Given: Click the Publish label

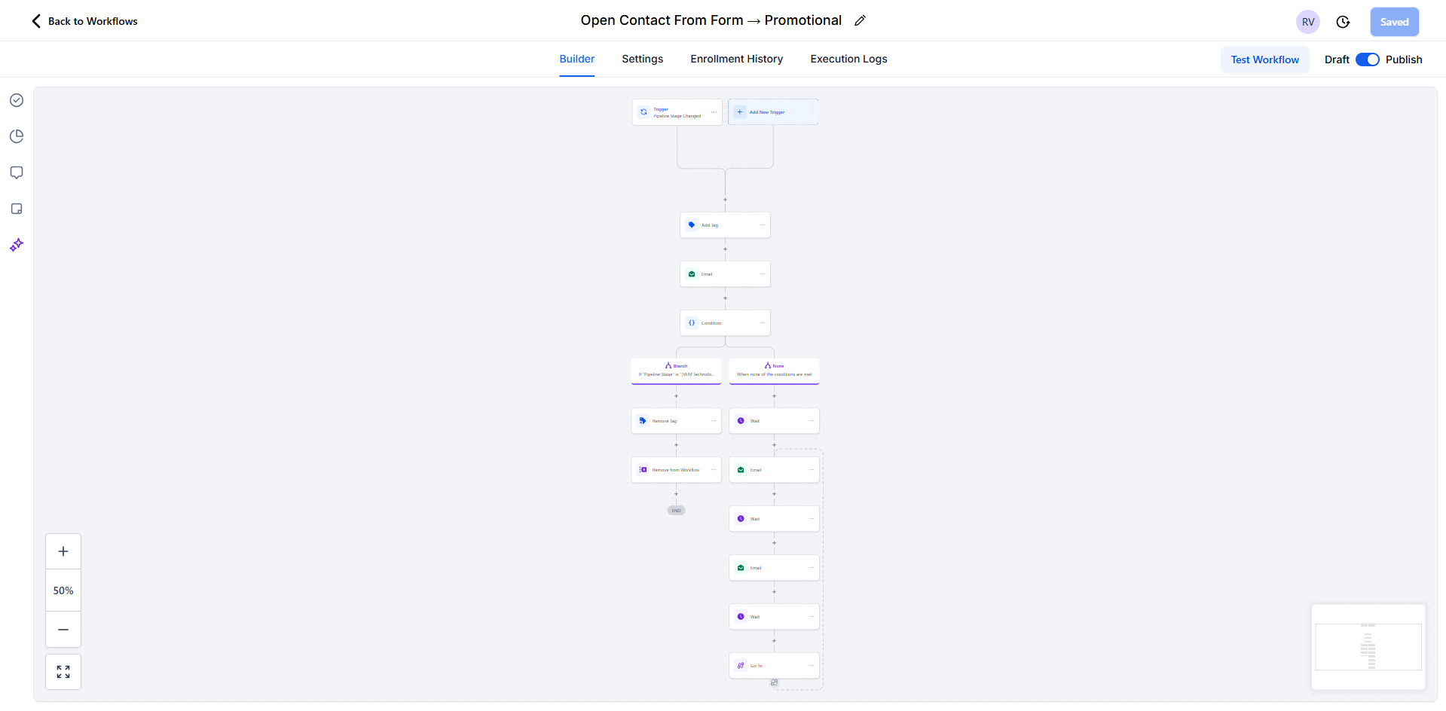Looking at the screenshot, I should (1404, 60).
